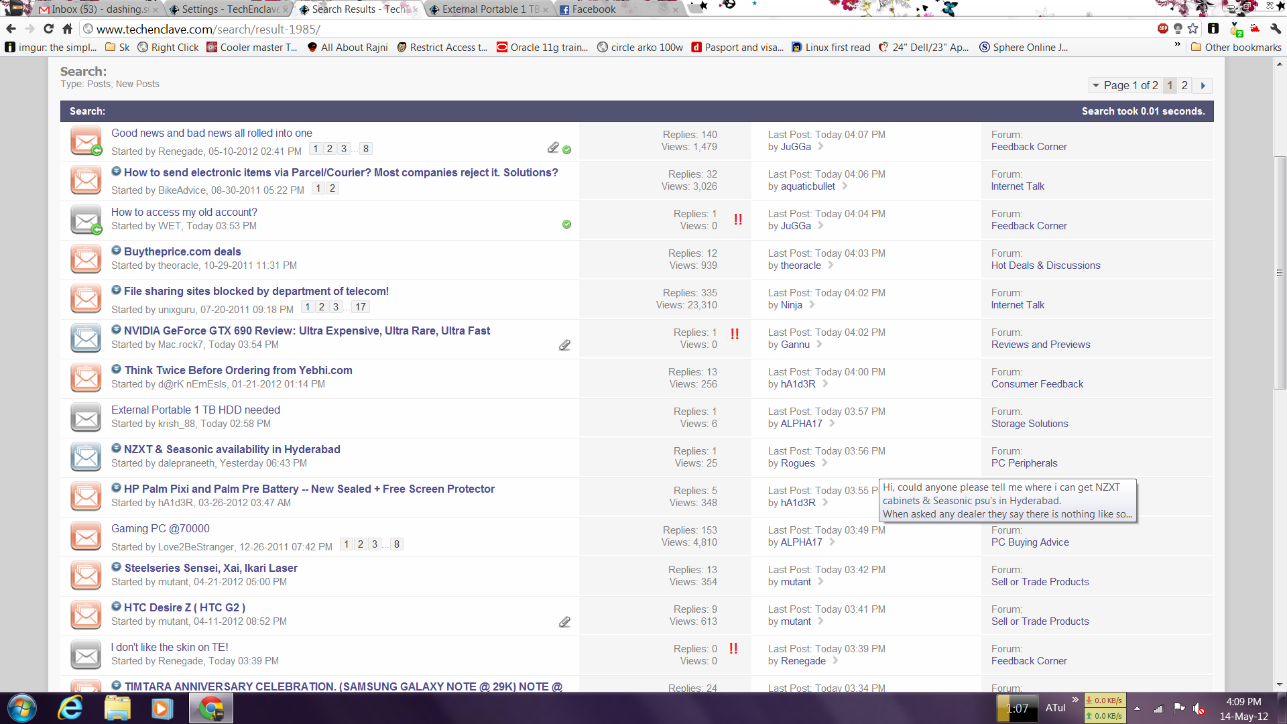Reload the current page

coord(48,29)
